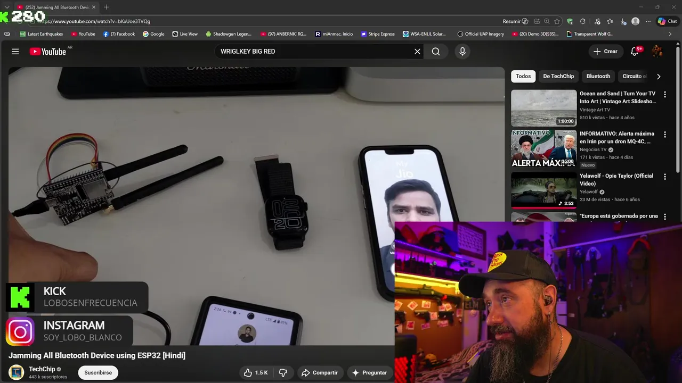Open the Facebook bookmark
The image size is (682, 383).
(x=119, y=34)
